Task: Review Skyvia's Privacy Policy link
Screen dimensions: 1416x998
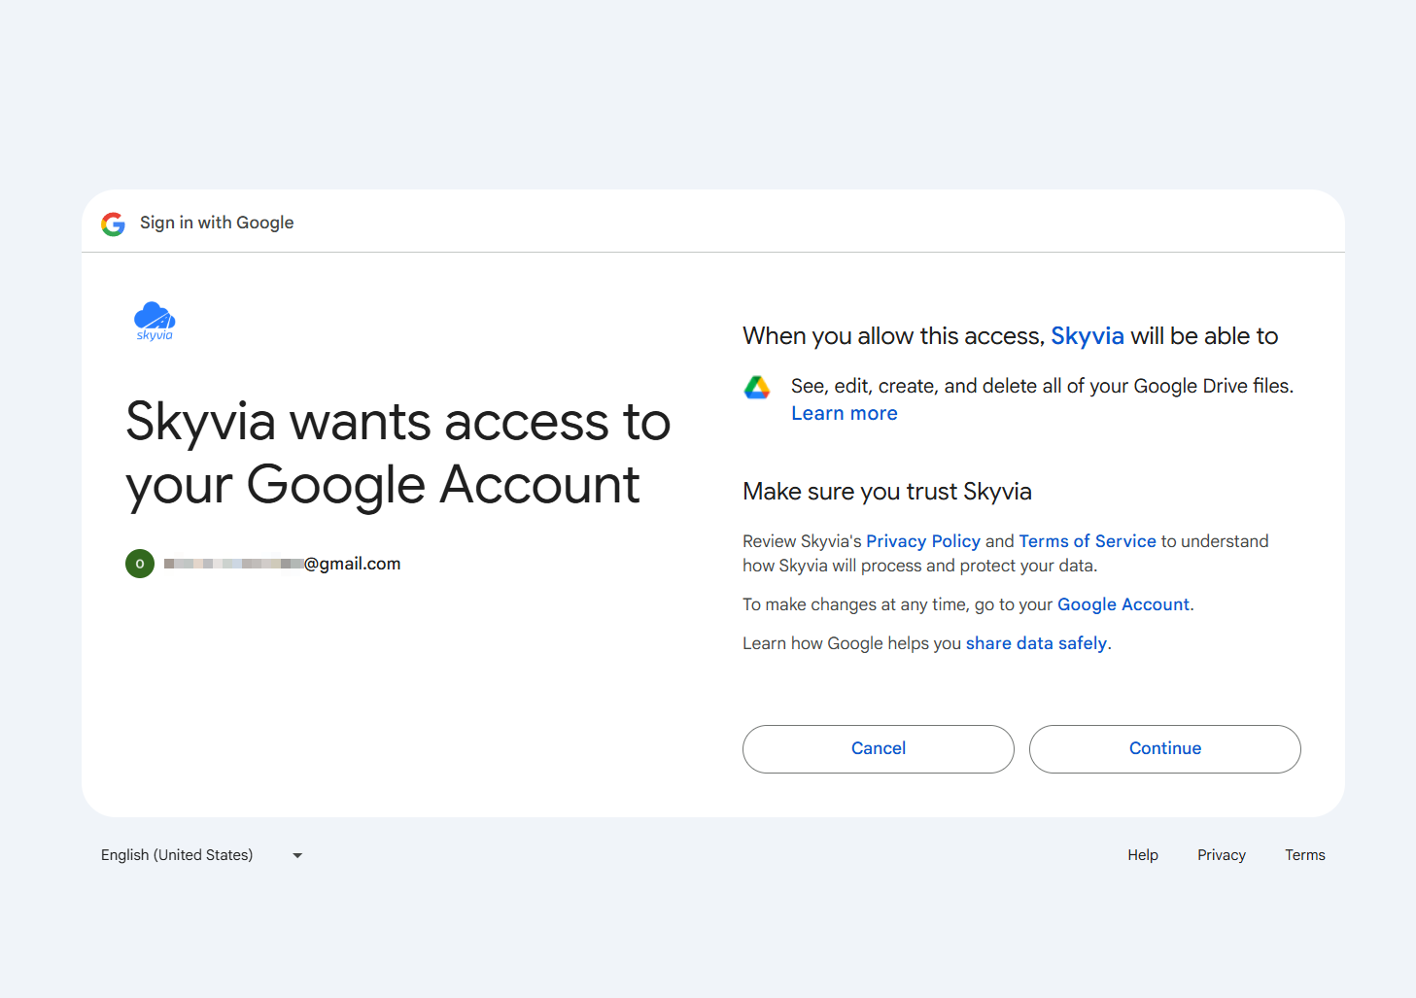Action: click(923, 540)
